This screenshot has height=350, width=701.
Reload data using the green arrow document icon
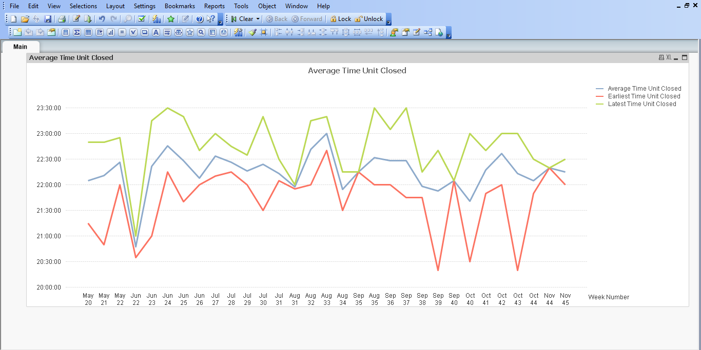tap(88, 19)
